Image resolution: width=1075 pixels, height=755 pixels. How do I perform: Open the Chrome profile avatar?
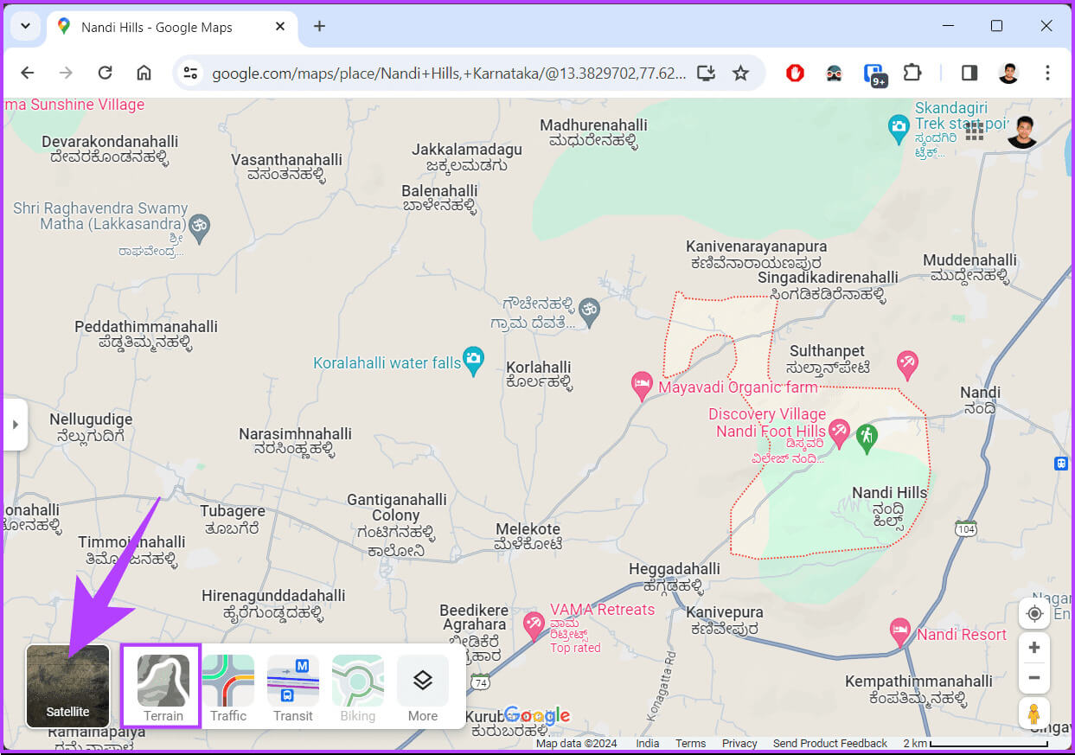pyautogui.click(x=1008, y=73)
